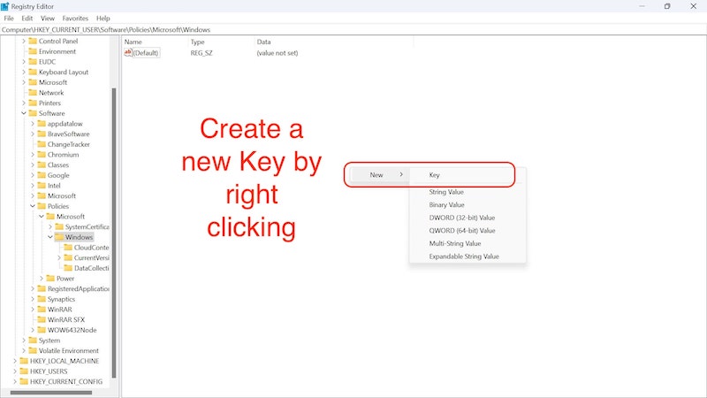The image size is (707, 398).
Task: Select the Keyboard Layout key
Action: click(64, 73)
